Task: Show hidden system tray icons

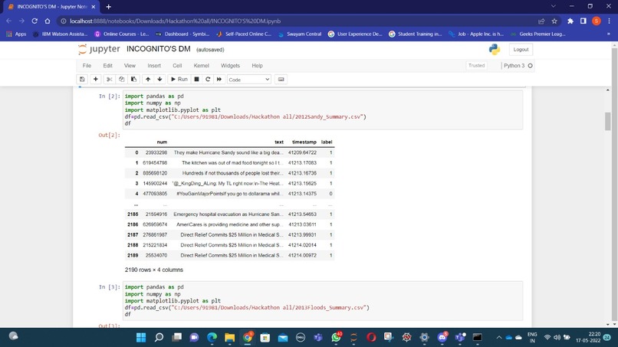Action: 499,338
